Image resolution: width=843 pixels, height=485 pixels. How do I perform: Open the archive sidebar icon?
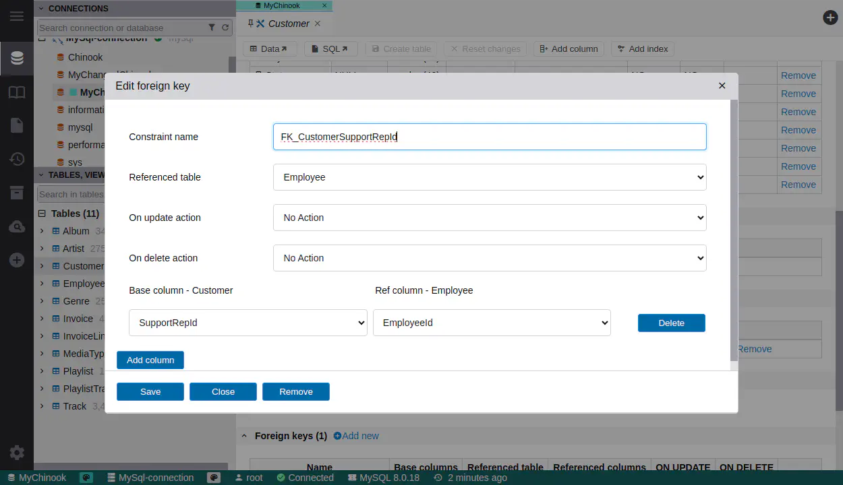(x=17, y=193)
